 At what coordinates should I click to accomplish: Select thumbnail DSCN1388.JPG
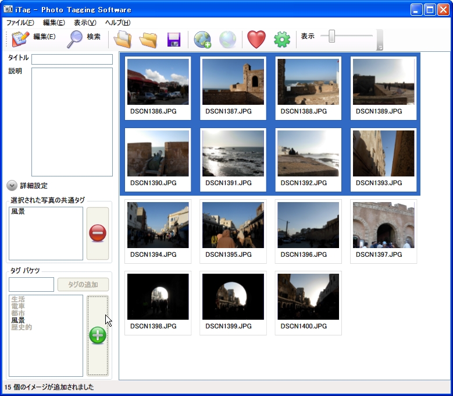tap(308, 88)
